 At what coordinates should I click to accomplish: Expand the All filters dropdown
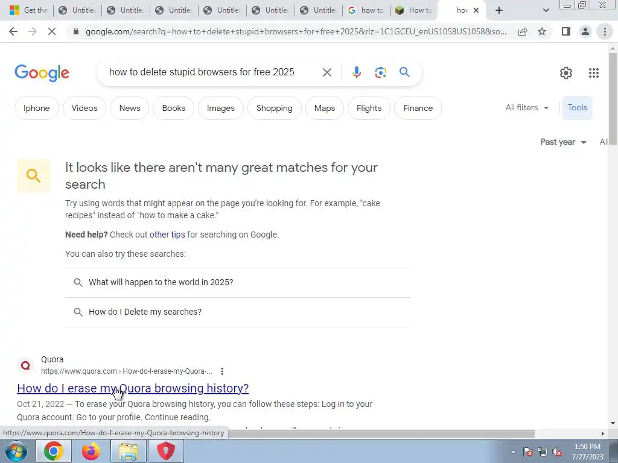(x=527, y=107)
